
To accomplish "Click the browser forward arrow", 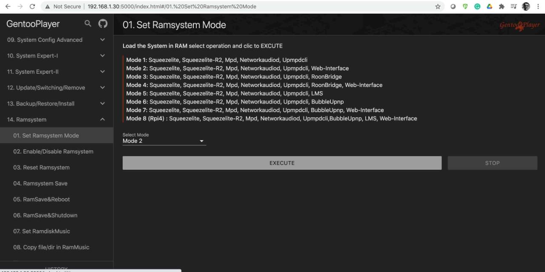I will (x=20, y=6).
